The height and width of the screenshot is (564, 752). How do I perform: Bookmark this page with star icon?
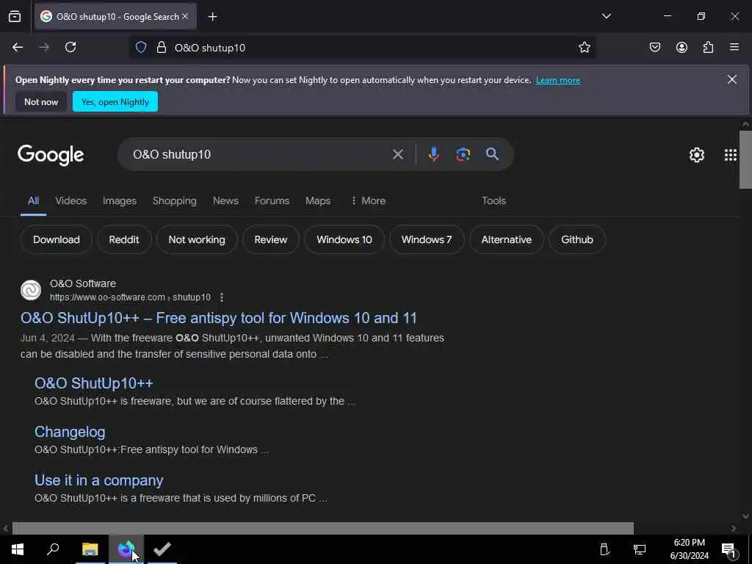pos(584,47)
